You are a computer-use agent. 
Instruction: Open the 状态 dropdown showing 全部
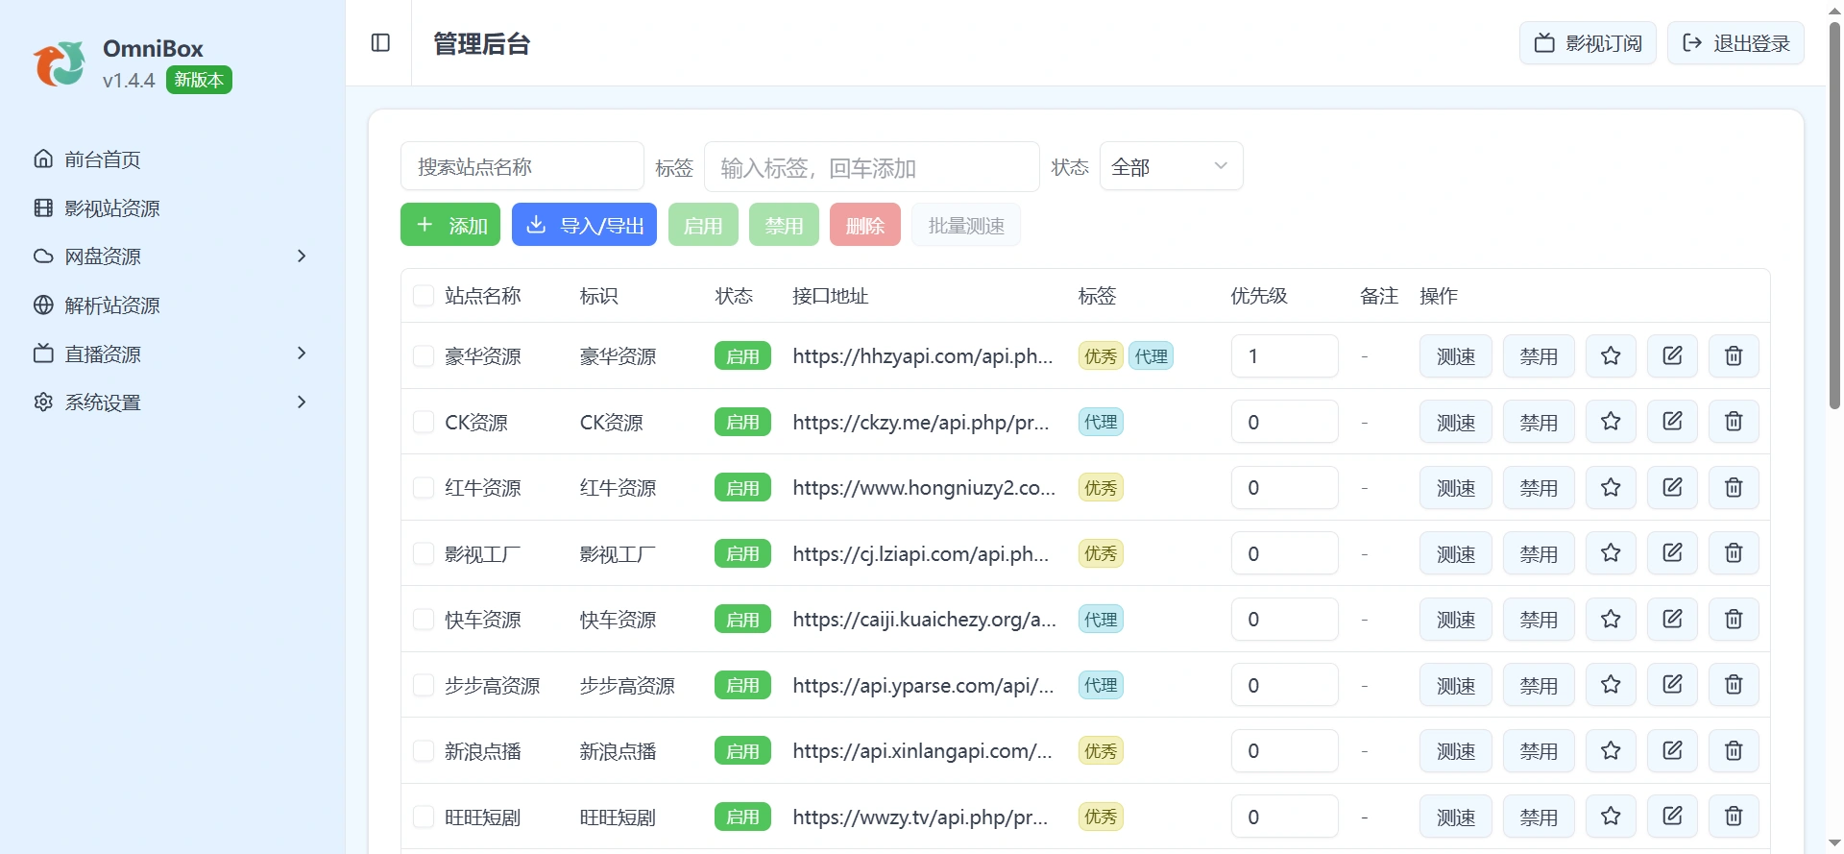[x=1171, y=166]
